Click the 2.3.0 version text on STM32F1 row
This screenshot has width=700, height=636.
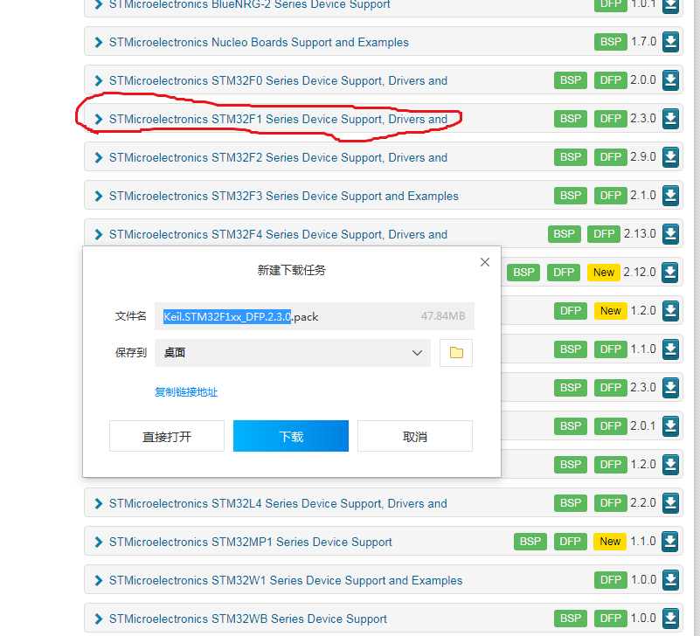pos(643,118)
